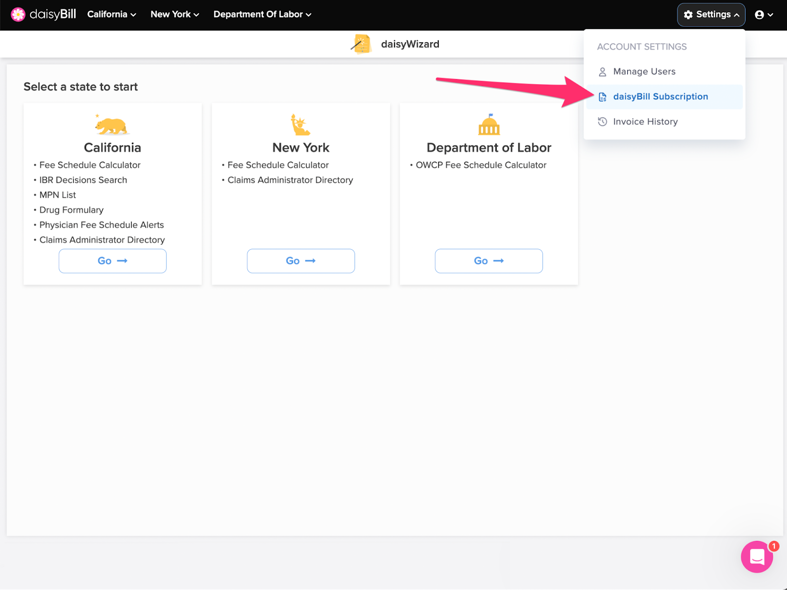
Task: Click the daisyBill flower logo
Action: click(18, 14)
